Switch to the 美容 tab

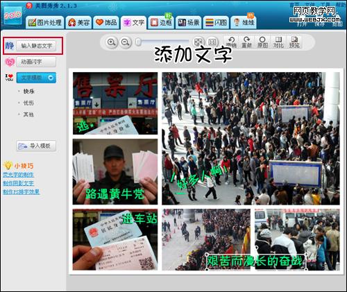point(78,22)
